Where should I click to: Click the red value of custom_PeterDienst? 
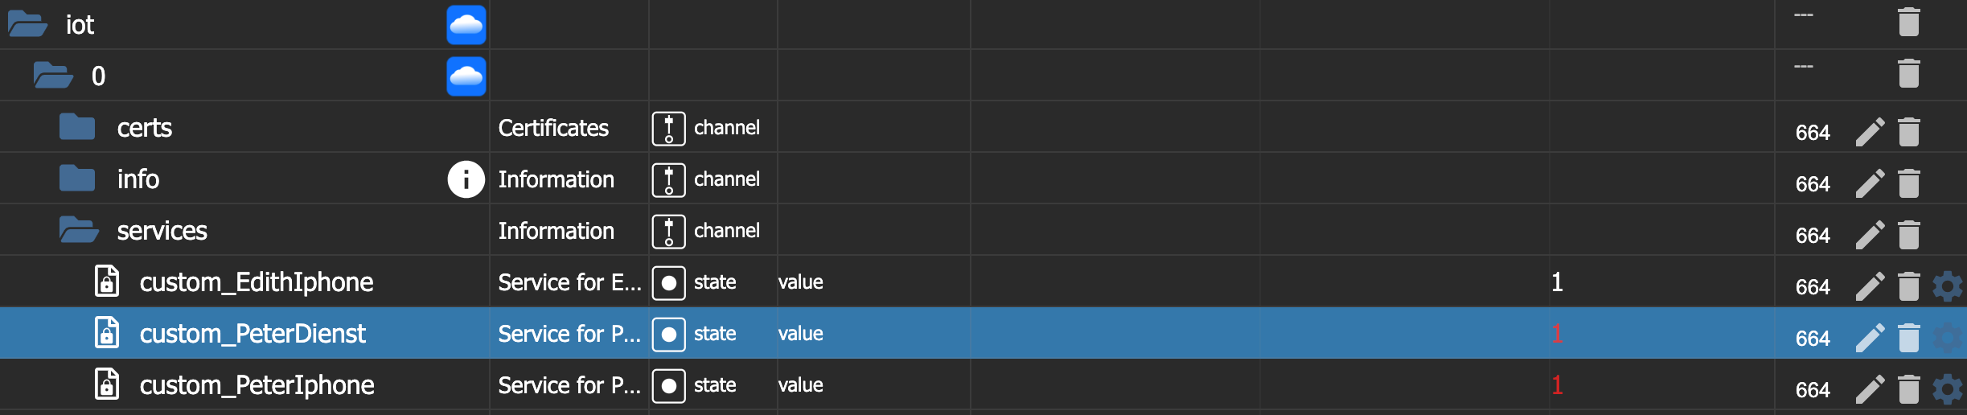(x=1557, y=334)
